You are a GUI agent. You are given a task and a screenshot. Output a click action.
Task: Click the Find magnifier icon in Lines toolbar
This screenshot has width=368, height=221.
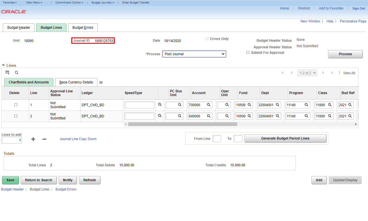pos(17,73)
